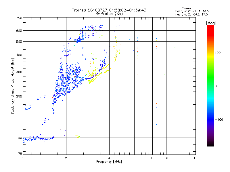Click the x-axis label '2'
Viewport: 230px width, 172px height.
tap(66, 158)
